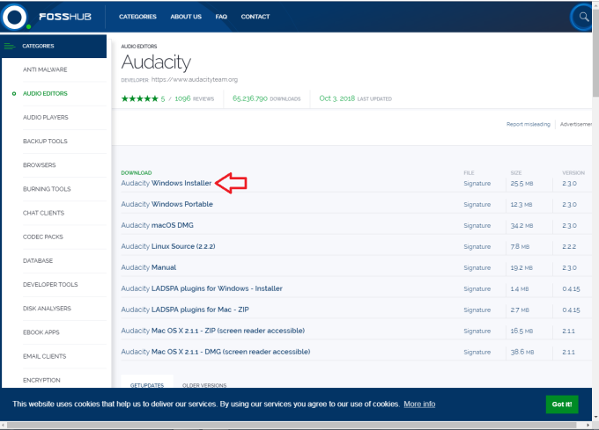Open Signature file for Audacity Manual
The image size is (599, 430).
(477, 267)
